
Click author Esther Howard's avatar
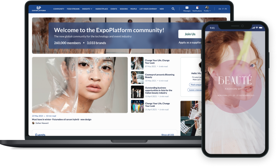click(33, 123)
